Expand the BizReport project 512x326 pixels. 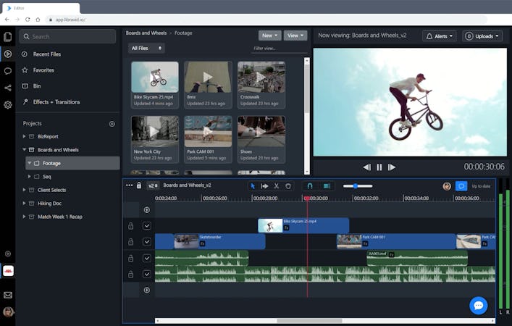click(24, 136)
